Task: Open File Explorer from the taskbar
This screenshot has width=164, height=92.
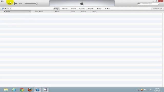Action: coord(6,90)
